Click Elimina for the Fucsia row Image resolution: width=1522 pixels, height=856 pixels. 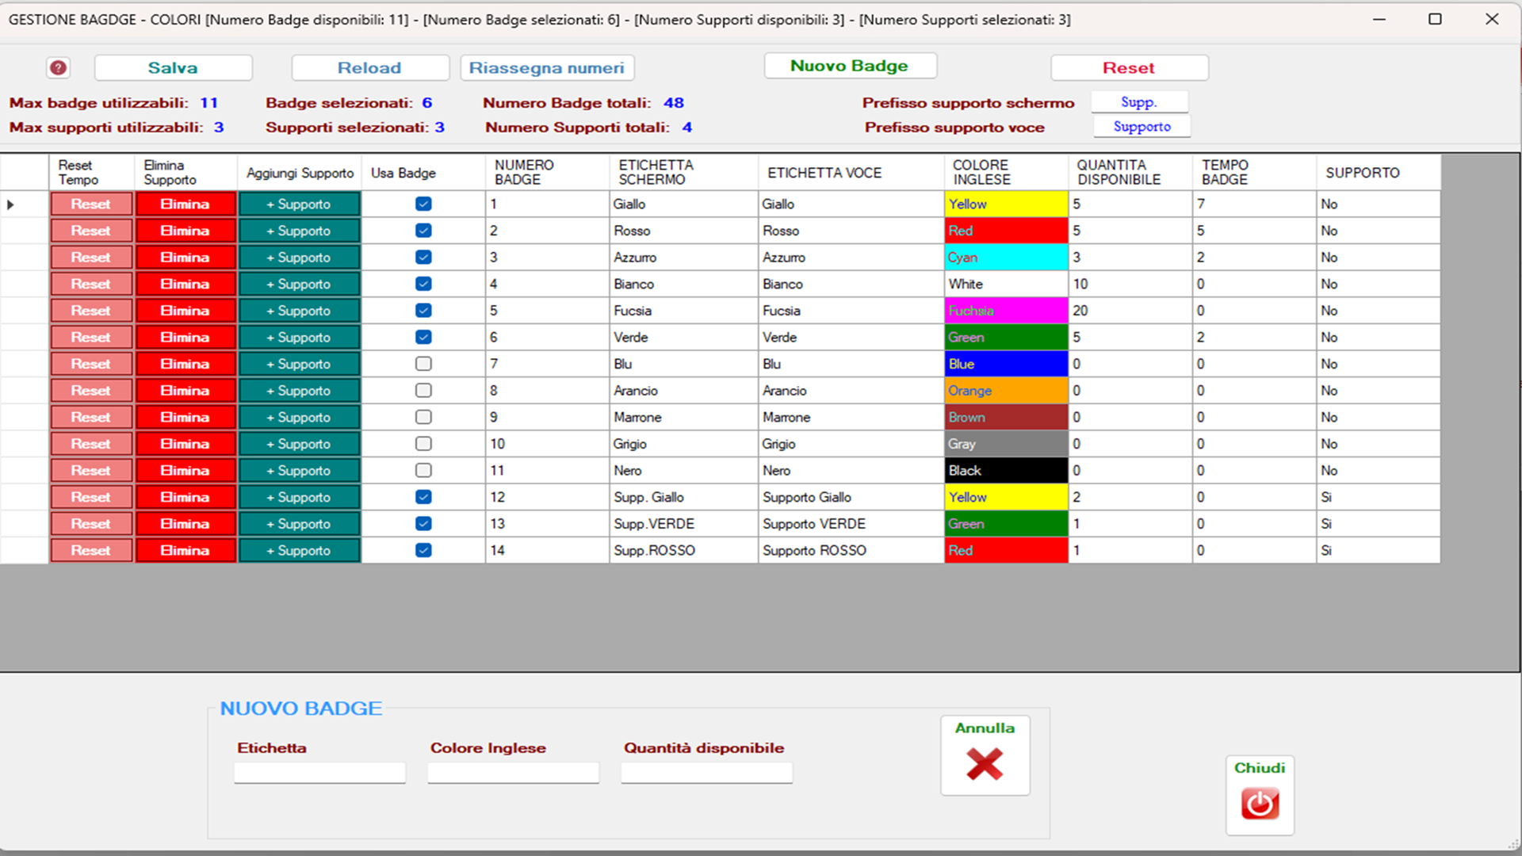185,311
